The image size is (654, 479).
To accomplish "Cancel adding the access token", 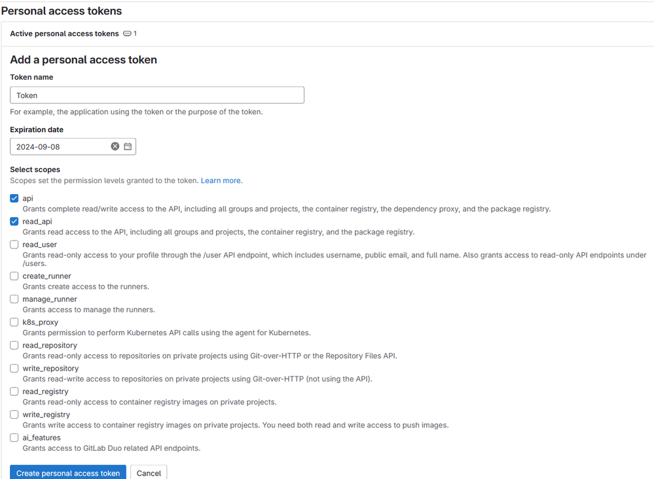I will pos(149,473).
